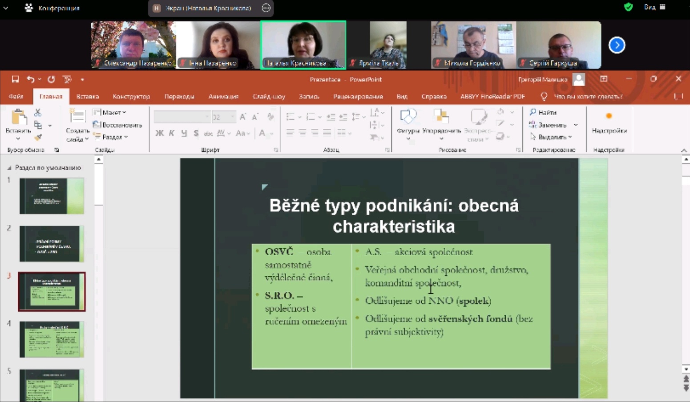This screenshot has width=690, height=402.
Task: Toggle Underline (Ч) formatting
Action: point(184,133)
